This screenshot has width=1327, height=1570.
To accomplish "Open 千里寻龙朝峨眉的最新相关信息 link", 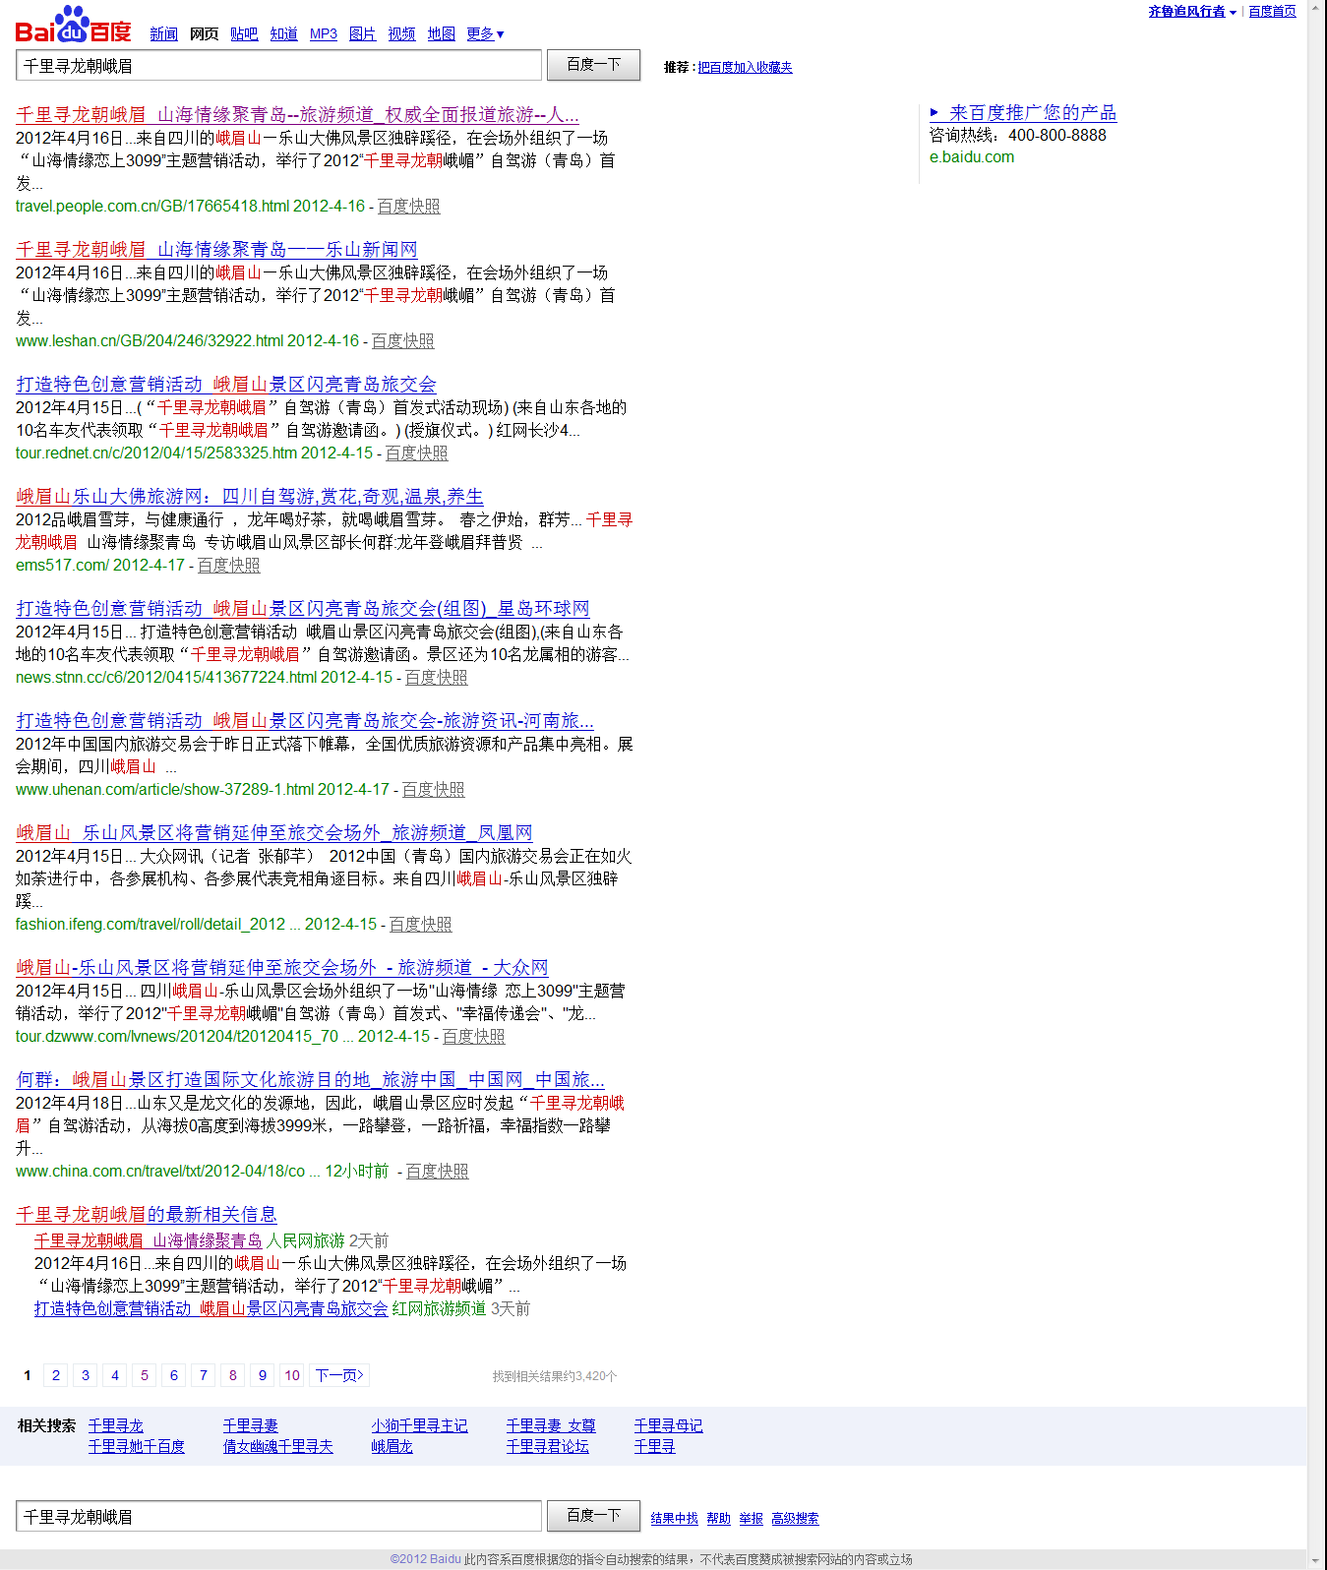I will pos(147,1215).
